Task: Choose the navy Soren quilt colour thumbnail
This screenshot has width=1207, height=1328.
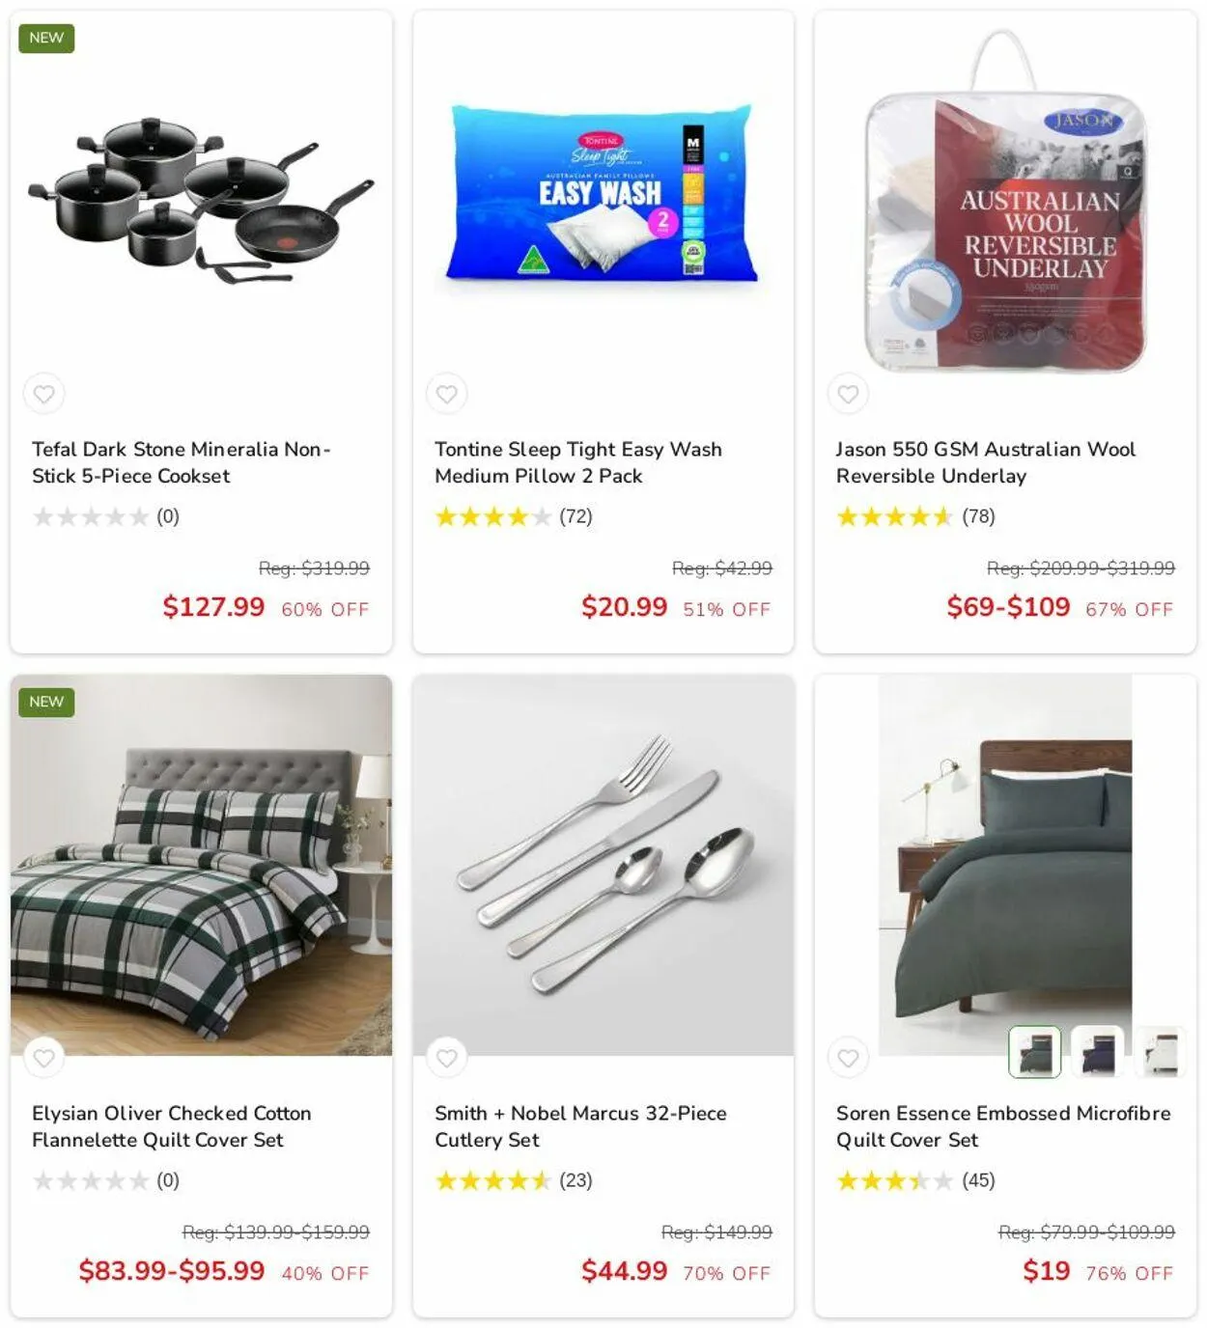Action: 1097,1051
